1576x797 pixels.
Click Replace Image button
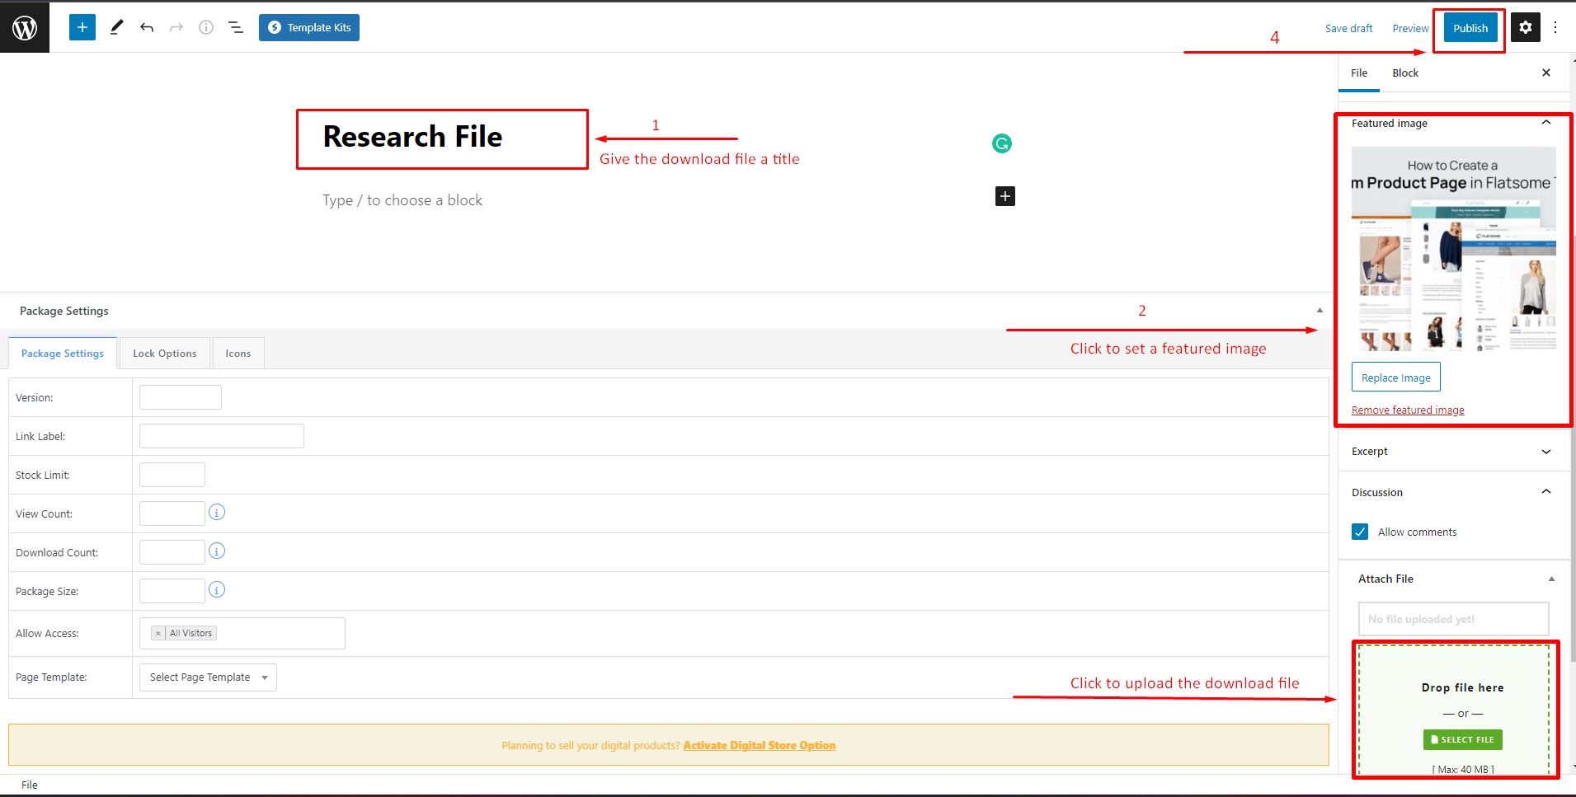click(1396, 377)
